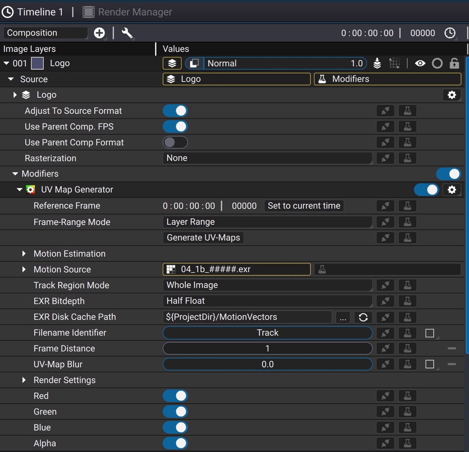Open the Composition selector dropdown
Viewport: 469px width, 452px height.
46,33
